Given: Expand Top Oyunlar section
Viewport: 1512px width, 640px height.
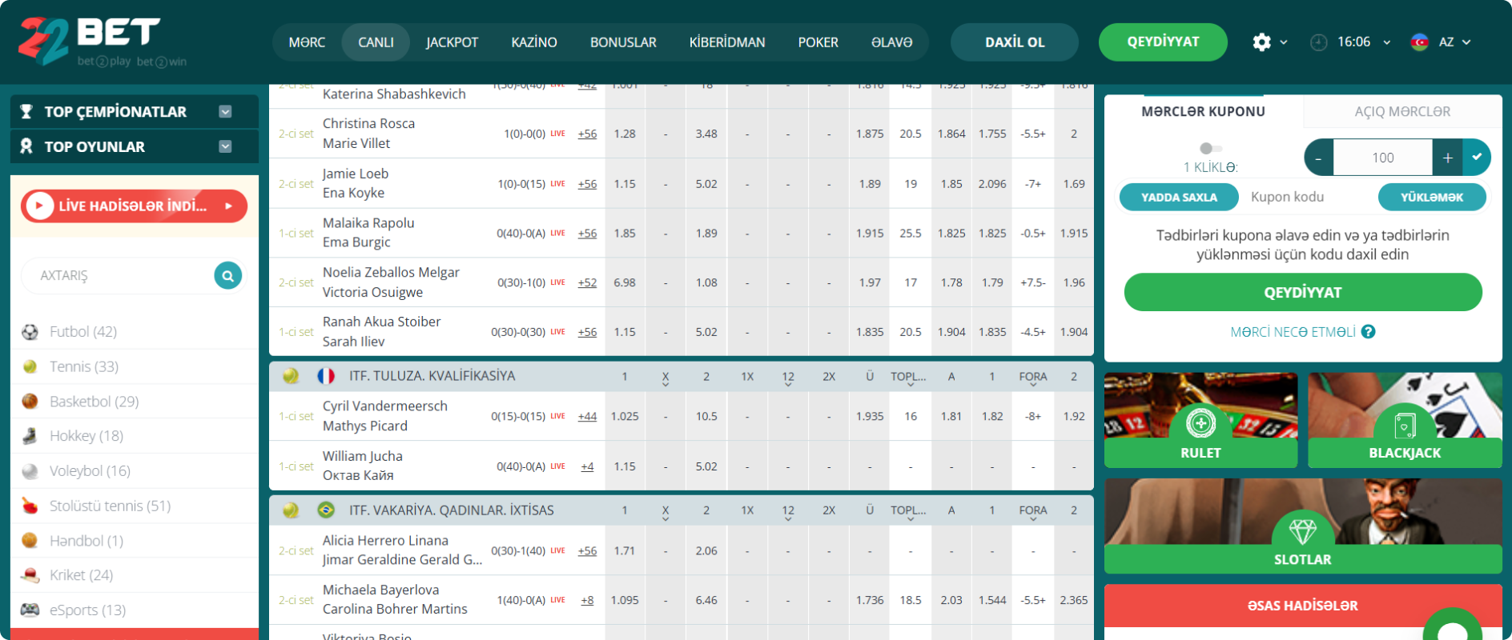Looking at the screenshot, I should pyautogui.click(x=225, y=146).
